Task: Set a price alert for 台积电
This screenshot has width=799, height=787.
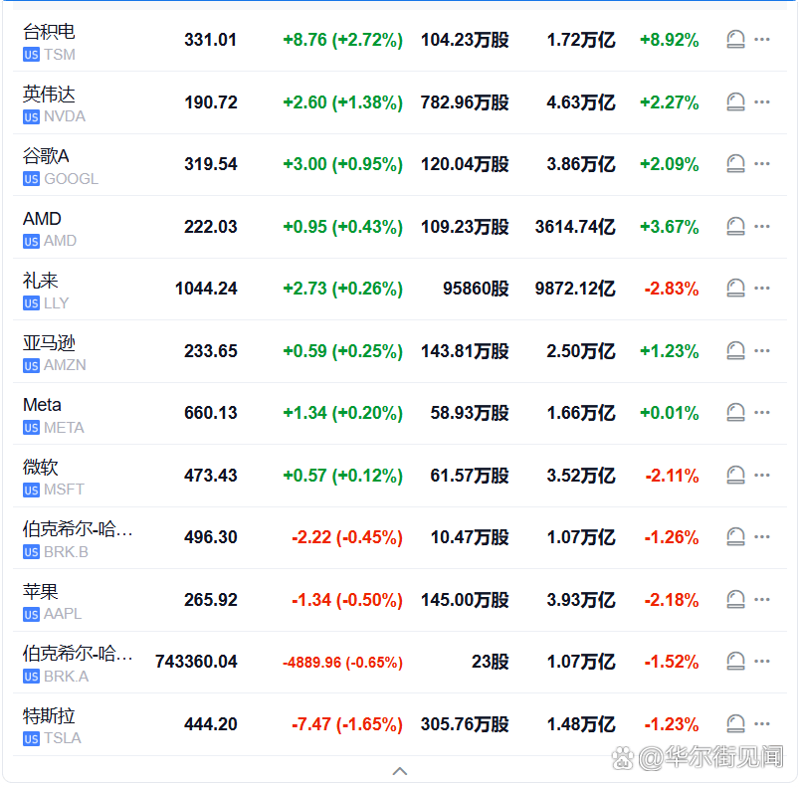Action: (x=735, y=39)
